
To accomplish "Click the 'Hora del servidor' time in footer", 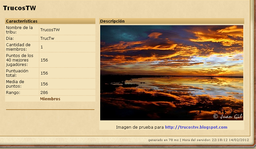I will pos(216,140).
